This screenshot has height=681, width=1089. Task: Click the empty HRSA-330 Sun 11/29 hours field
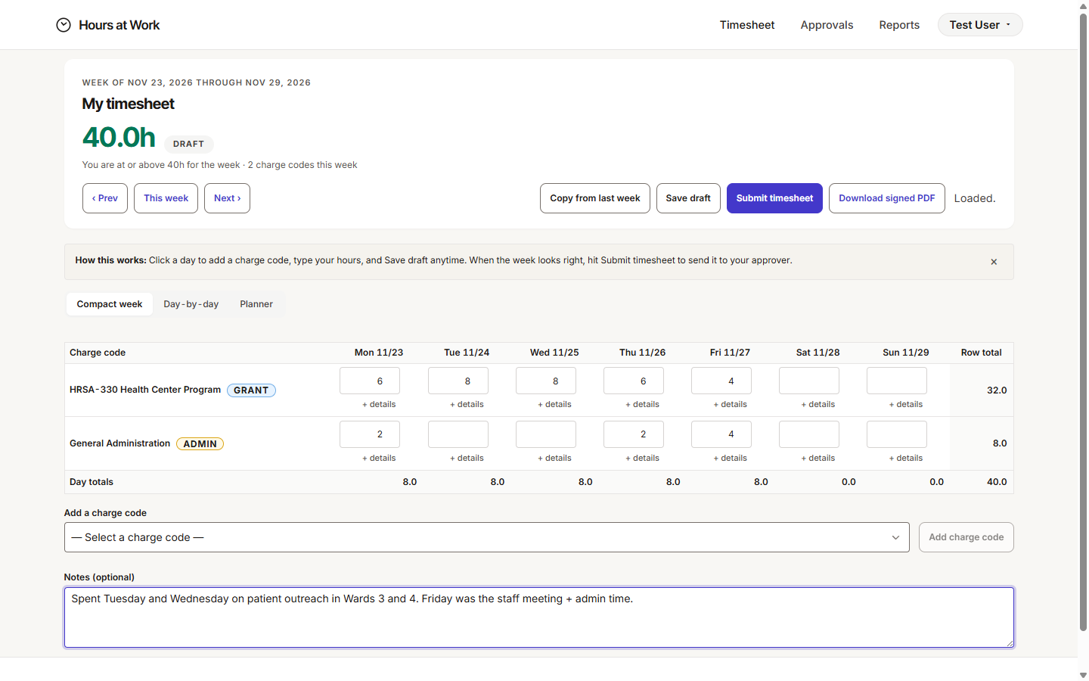pyautogui.click(x=897, y=381)
